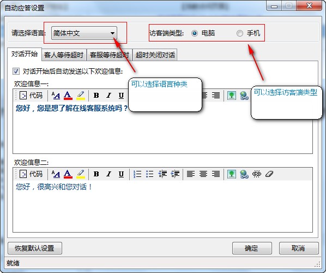Screen dimensions: 326x273
Task: Underline text in welcome message one toolbar
Action: (121, 96)
